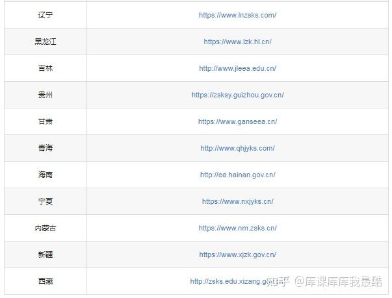Click the 辽宁 province cell
This screenshot has width=392, height=298.
[46, 15]
